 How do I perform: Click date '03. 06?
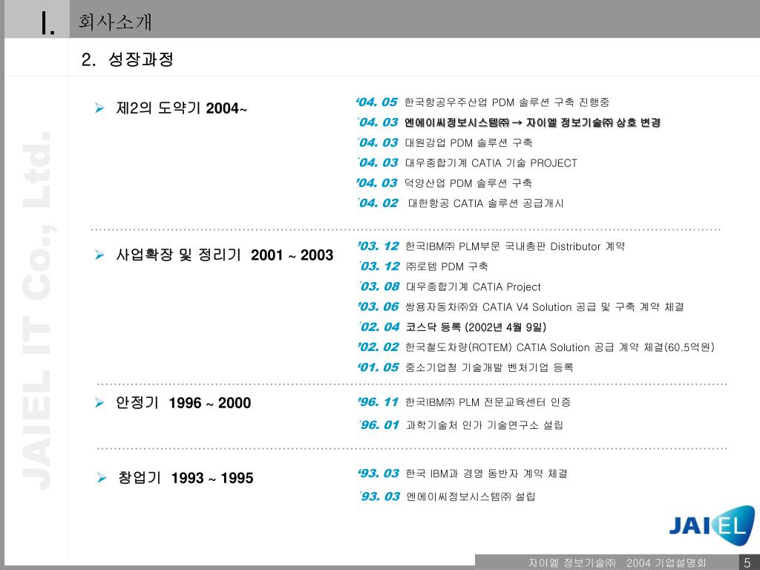click(x=378, y=307)
